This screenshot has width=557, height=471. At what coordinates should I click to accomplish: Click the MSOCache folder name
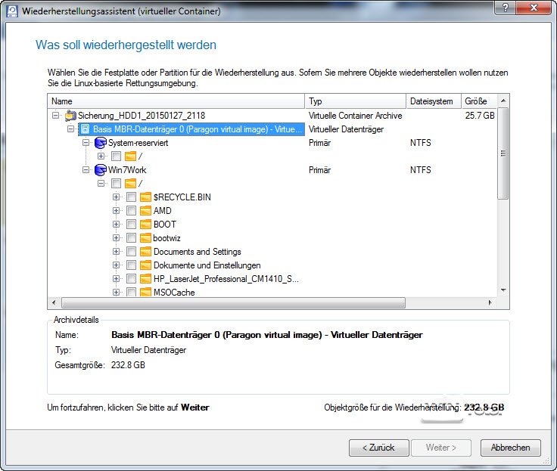pos(174,293)
